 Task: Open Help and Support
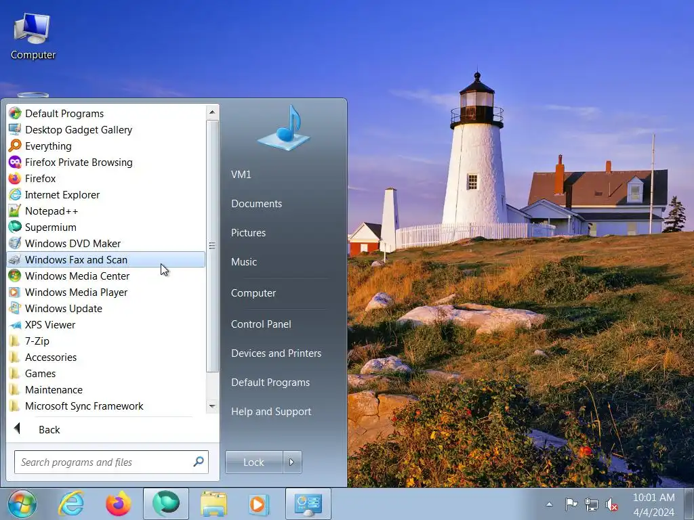point(271,412)
